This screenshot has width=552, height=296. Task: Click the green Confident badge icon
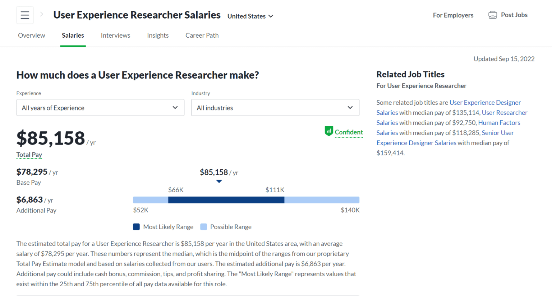[x=328, y=131]
